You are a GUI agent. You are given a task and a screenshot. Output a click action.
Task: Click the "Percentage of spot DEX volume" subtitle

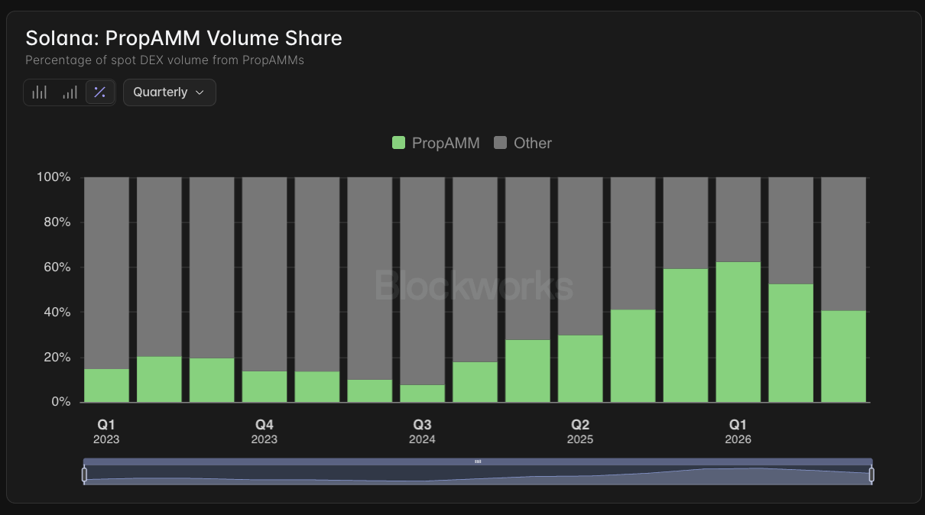coord(165,60)
